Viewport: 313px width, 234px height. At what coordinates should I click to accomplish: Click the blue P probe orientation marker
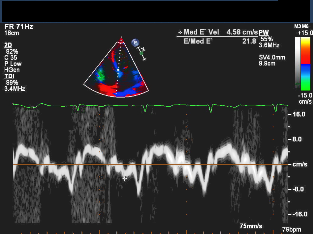135,42
